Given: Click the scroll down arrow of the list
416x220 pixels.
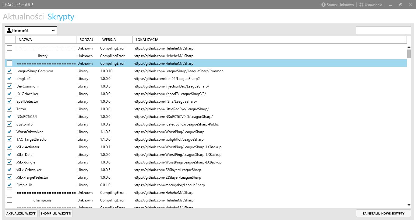Looking at the screenshot, I should coord(409,205).
